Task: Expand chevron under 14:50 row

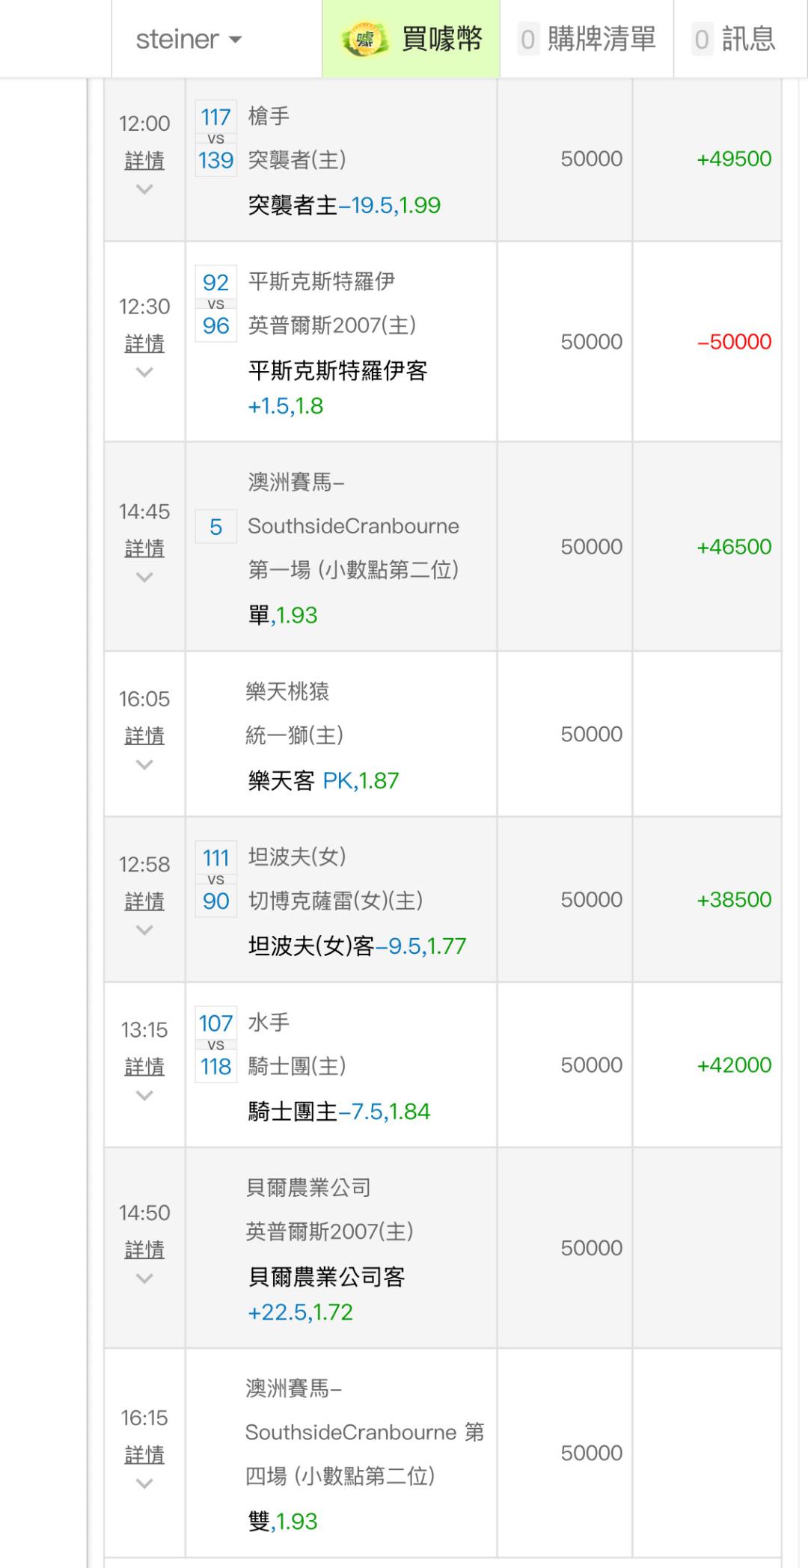Action: [x=144, y=1278]
